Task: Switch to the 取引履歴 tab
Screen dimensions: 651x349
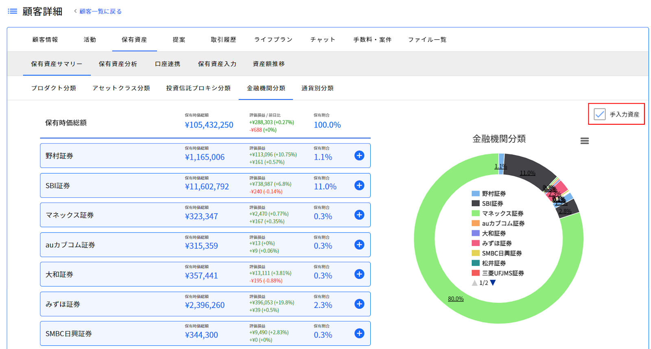Action: 223,39
